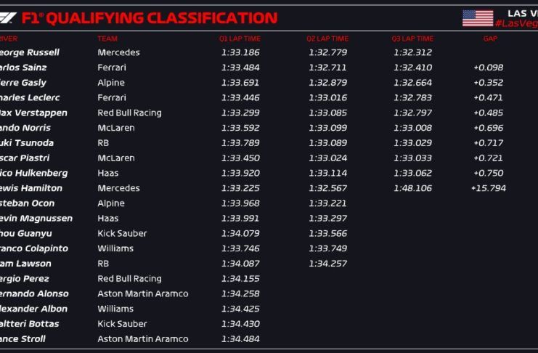Viewport: 538px width, 353px height.
Task: Click the +15.794 gap value
Action: tap(488, 188)
